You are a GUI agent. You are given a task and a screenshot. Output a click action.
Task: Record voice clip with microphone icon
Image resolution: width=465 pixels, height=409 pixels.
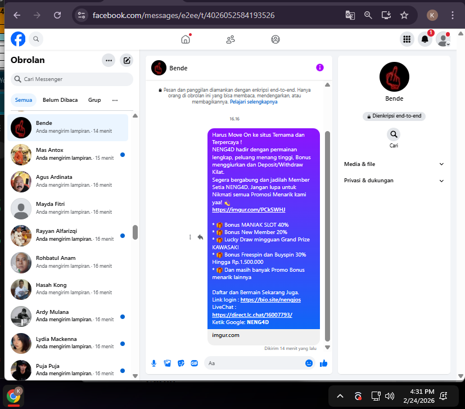point(154,363)
